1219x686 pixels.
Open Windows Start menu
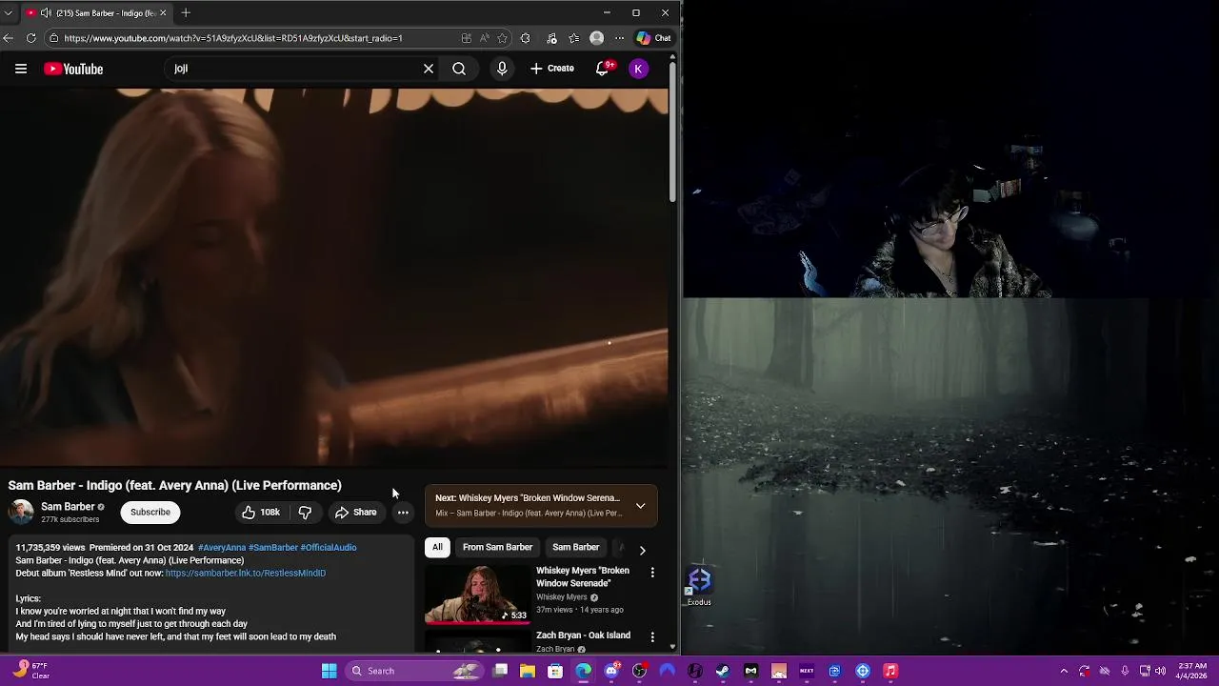pyautogui.click(x=329, y=671)
